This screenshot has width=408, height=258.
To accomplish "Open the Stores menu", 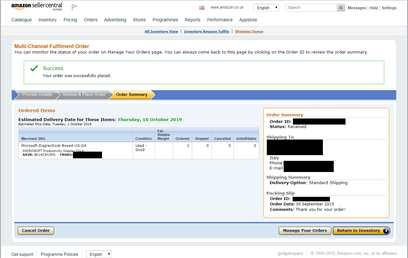I will coord(139,20).
